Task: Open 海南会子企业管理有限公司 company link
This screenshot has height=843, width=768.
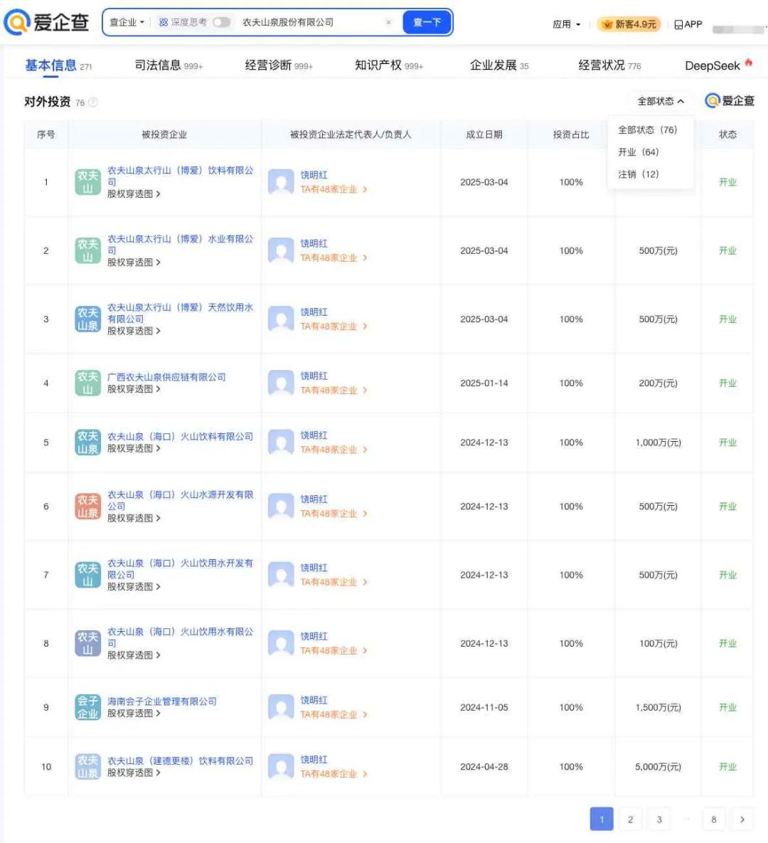Action: pos(161,701)
